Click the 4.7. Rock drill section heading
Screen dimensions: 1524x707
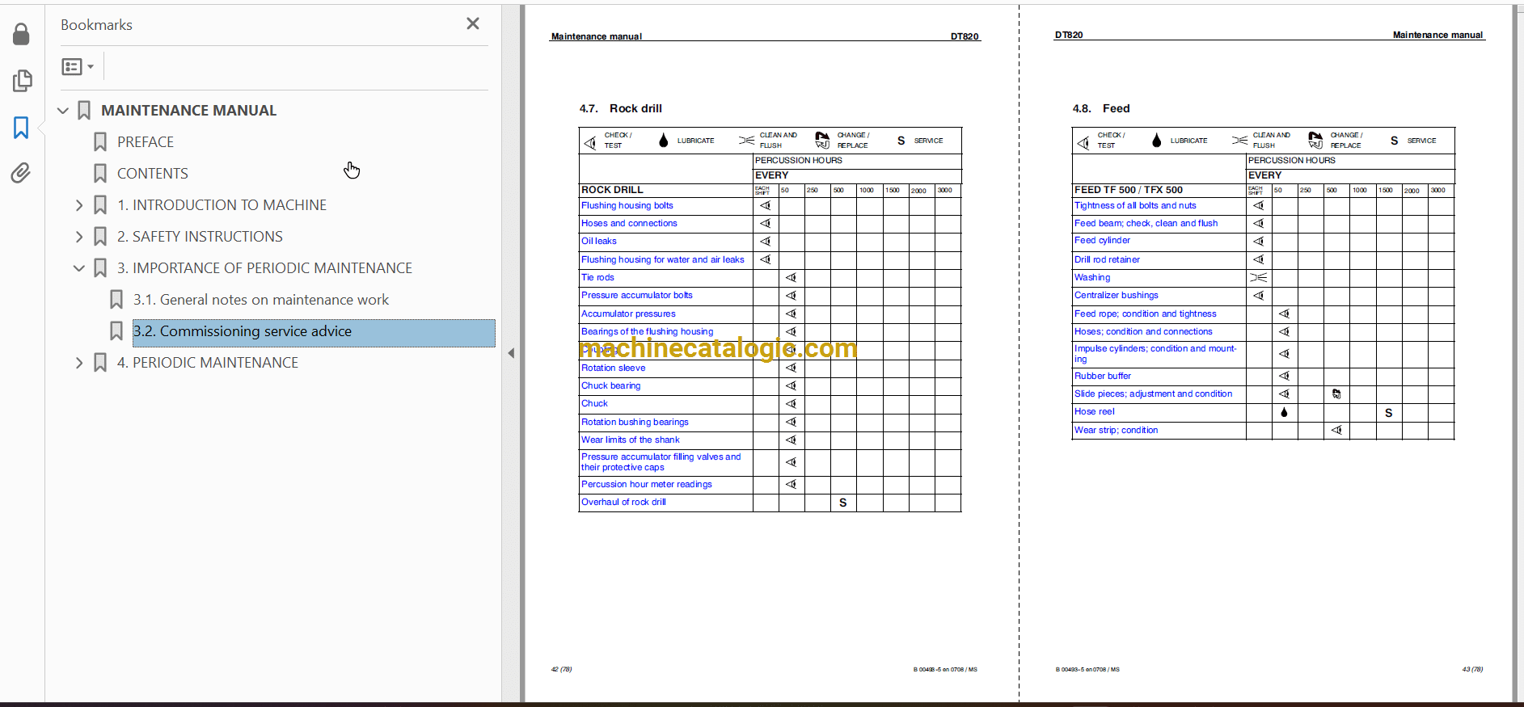pos(620,108)
